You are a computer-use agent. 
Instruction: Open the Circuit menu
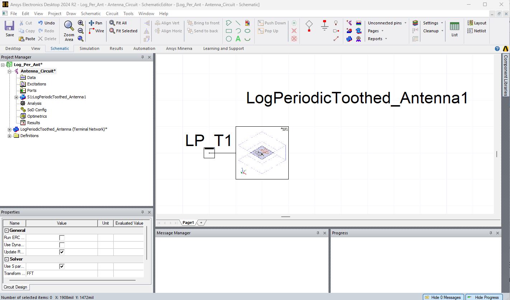[x=112, y=13]
